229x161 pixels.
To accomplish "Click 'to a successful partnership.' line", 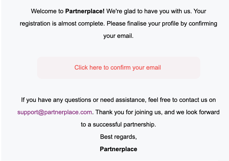I will point(118,125).
